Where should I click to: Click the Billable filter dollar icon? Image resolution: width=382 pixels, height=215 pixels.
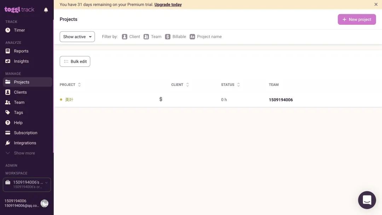pyautogui.click(x=168, y=36)
